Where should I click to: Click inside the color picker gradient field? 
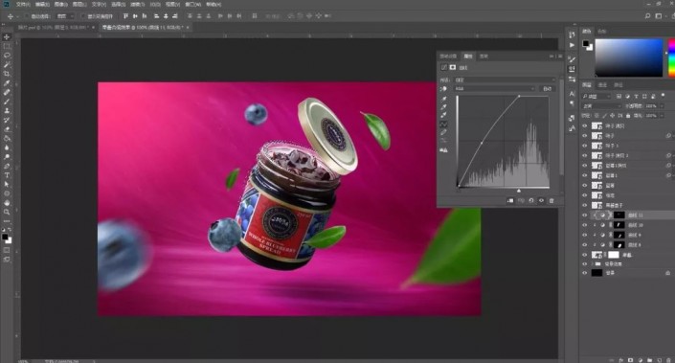[x=628, y=57]
